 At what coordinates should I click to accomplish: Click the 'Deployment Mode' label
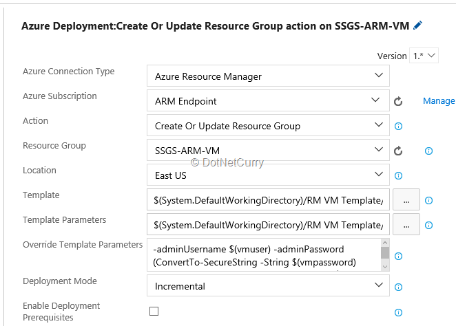(60, 281)
